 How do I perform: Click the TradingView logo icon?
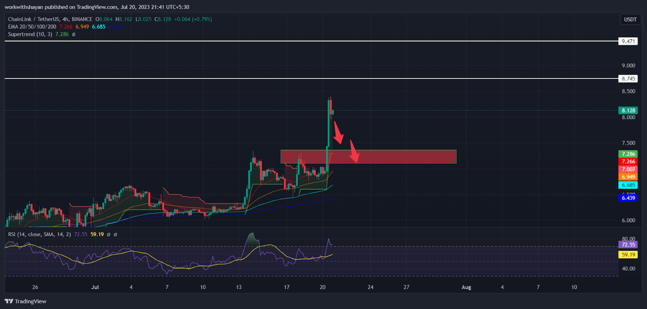pyautogui.click(x=9, y=301)
